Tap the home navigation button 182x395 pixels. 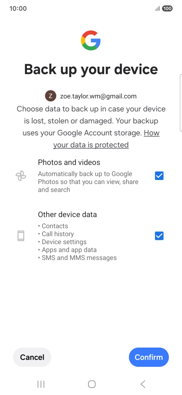tap(92, 384)
